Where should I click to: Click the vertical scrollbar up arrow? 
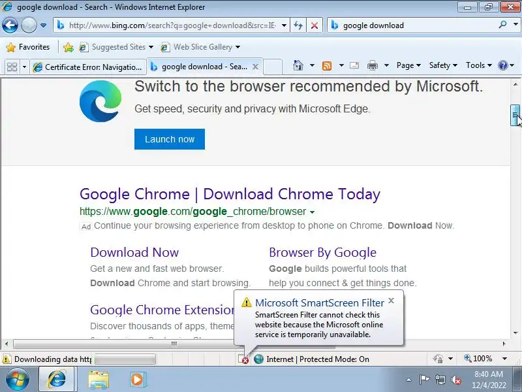click(x=515, y=85)
